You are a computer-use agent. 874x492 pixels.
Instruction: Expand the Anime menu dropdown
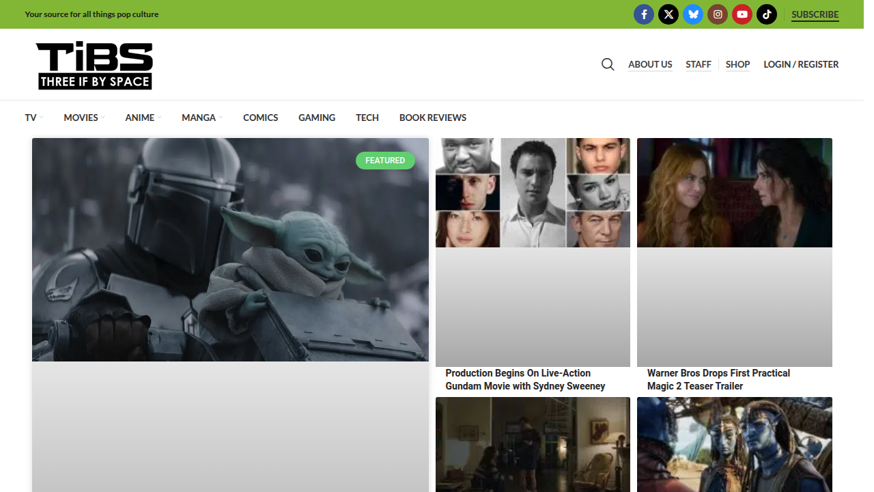143,118
